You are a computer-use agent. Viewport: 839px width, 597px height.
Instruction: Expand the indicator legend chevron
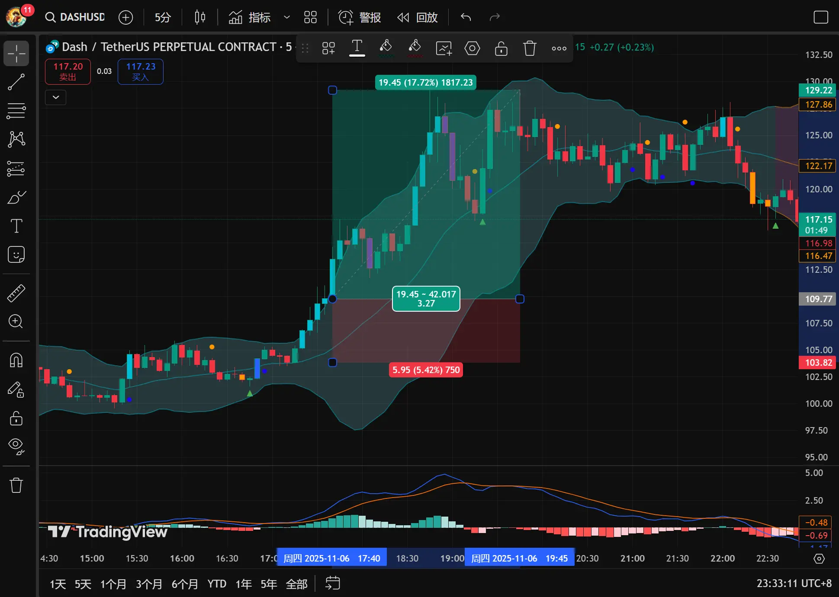tap(56, 97)
